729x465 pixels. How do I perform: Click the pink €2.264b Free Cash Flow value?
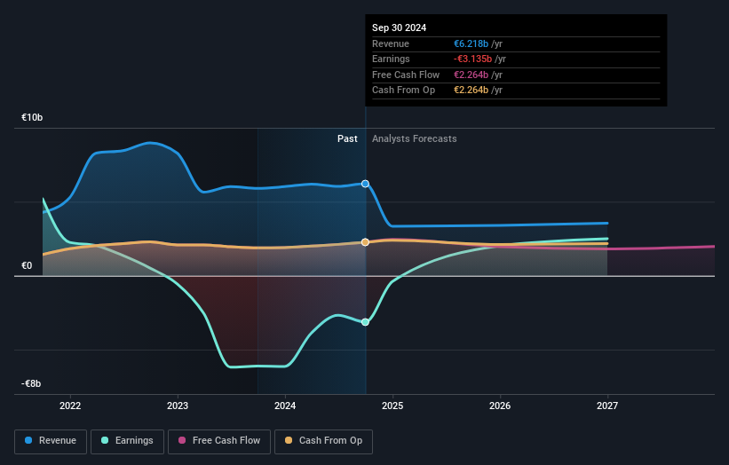[x=471, y=75]
